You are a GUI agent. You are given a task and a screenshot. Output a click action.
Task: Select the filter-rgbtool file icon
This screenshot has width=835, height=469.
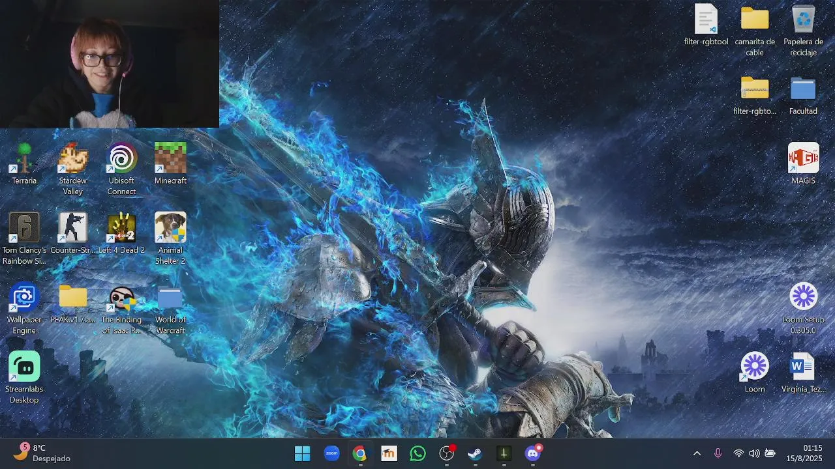click(x=706, y=25)
